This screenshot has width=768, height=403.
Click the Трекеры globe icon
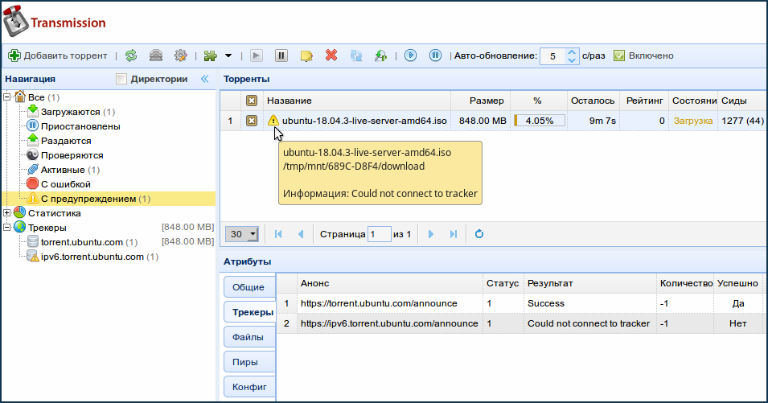point(19,227)
